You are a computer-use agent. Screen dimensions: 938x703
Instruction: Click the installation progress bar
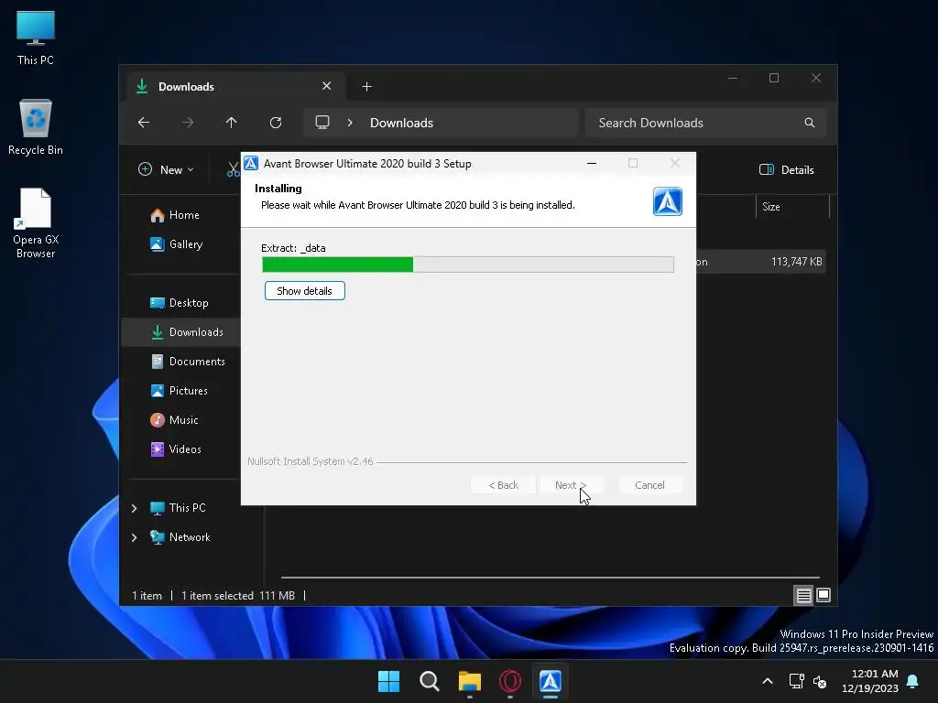point(468,265)
